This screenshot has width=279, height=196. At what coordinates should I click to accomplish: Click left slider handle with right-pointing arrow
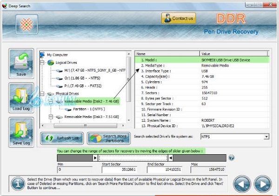[x=95, y=158]
